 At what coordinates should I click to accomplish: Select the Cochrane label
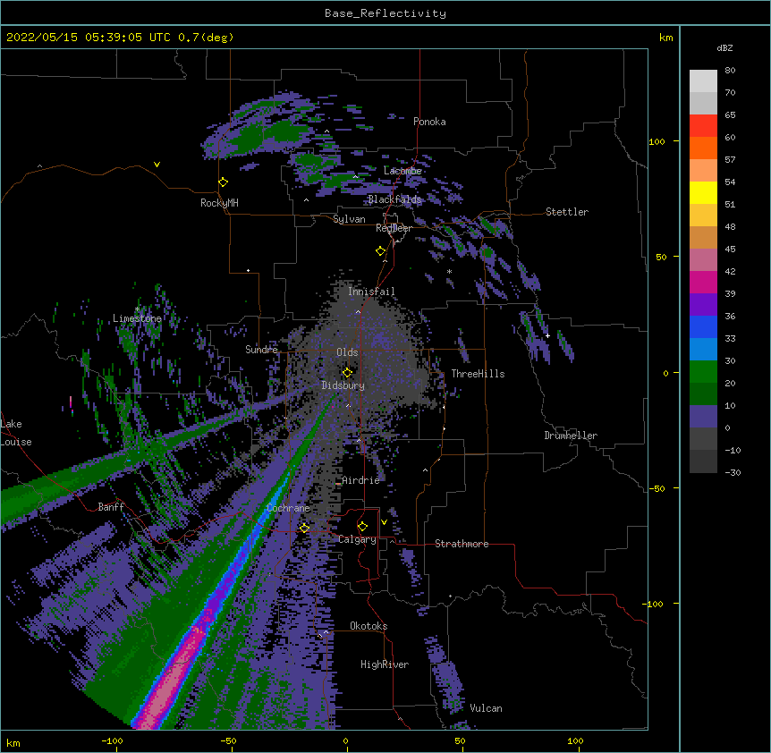[x=288, y=508]
